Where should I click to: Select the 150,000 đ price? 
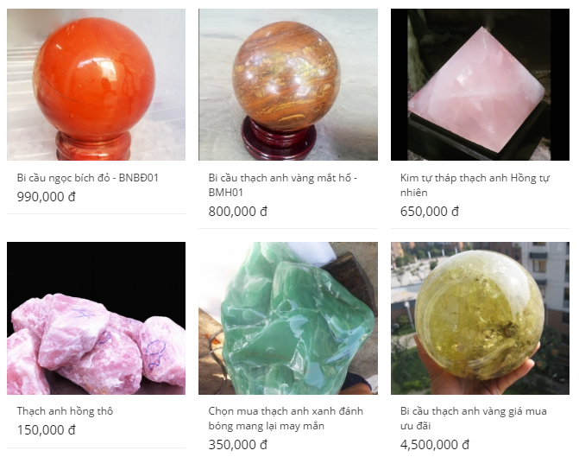(46, 430)
